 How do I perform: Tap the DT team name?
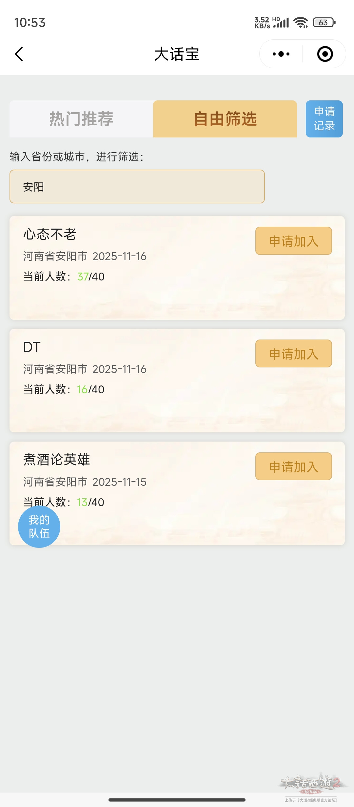pyautogui.click(x=32, y=347)
